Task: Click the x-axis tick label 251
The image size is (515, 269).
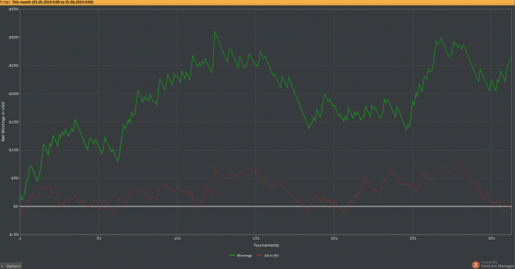Action: pyautogui.click(x=413, y=238)
